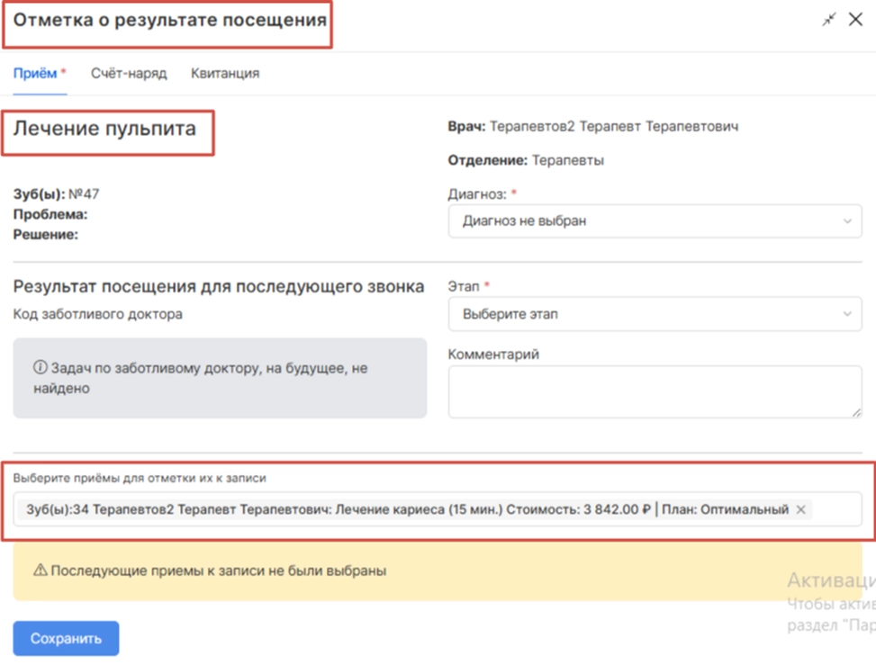Screen dimensions: 876x665
Task: Expand the Выберите этап dropdown
Action: point(655,314)
